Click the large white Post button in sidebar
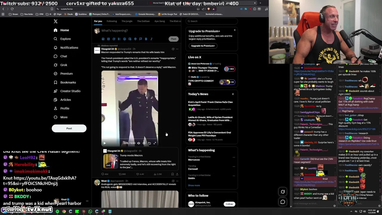 (x=69, y=128)
